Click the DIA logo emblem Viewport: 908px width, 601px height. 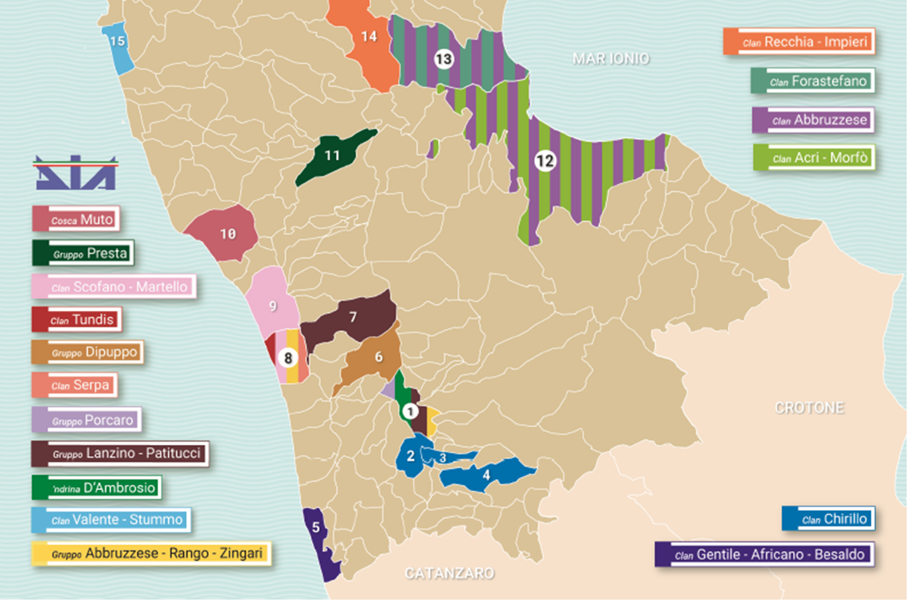pyautogui.click(x=76, y=173)
